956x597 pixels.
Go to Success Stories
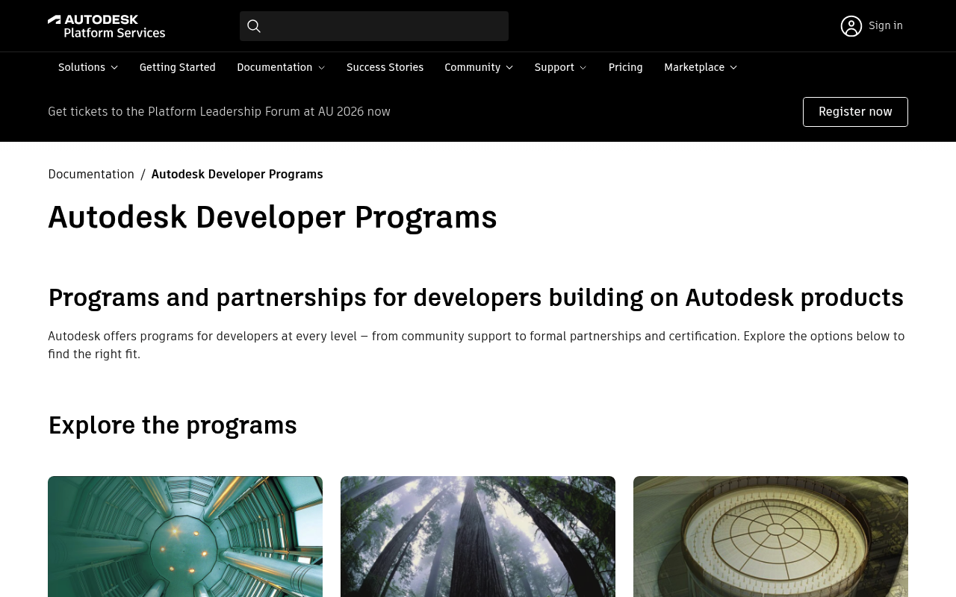385,67
